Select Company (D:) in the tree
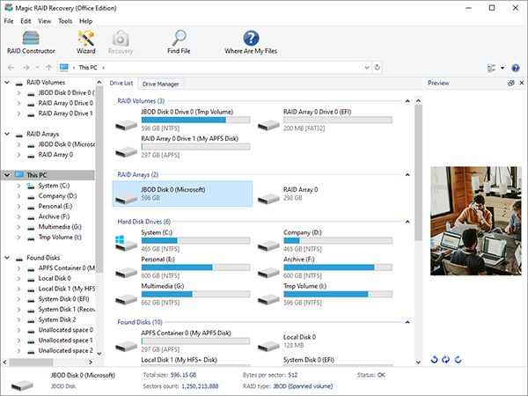The width and height of the screenshot is (528, 396). 57,196
